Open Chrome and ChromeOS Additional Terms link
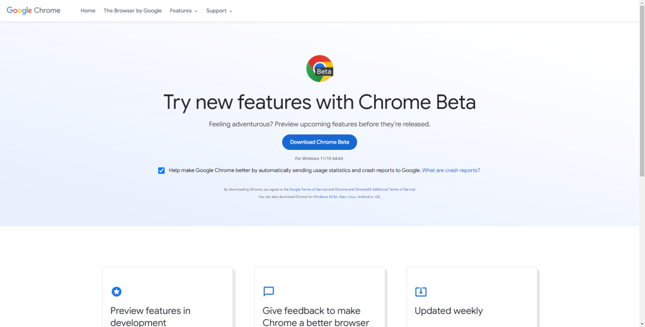This screenshot has width=645, height=327. pos(375,190)
